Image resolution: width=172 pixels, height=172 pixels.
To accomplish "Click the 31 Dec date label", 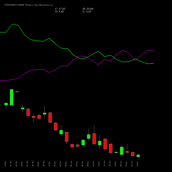I will coord(49,164).
